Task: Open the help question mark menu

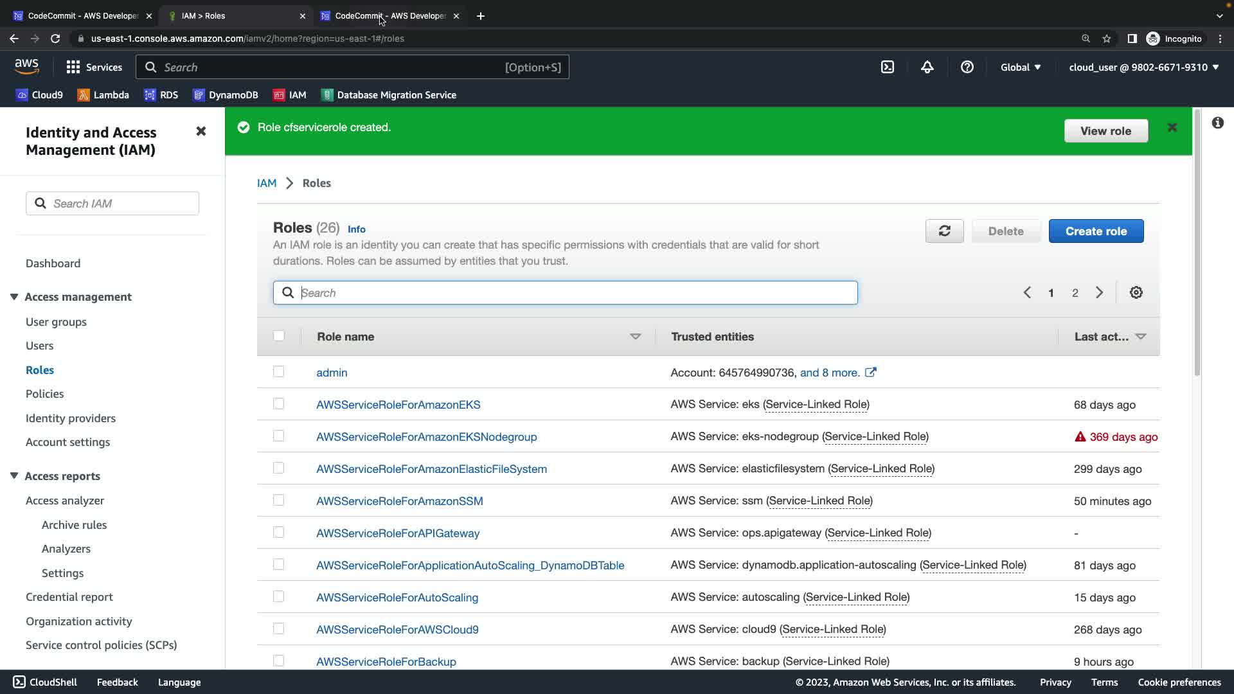Action: coord(967,67)
